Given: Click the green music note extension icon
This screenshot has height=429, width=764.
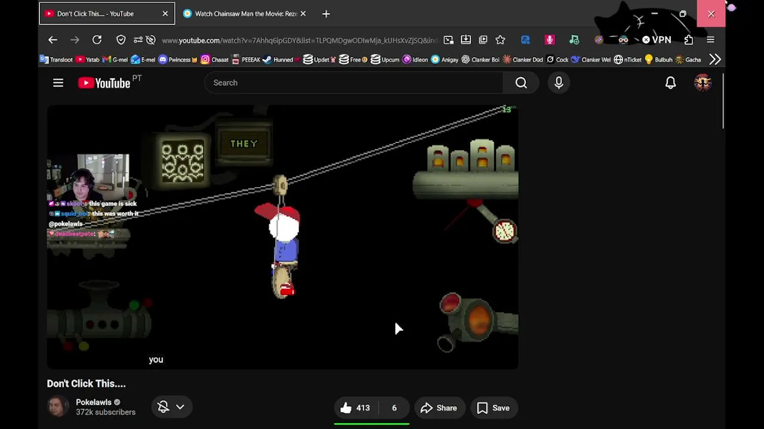Looking at the screenshot, I should click(574, 40).
